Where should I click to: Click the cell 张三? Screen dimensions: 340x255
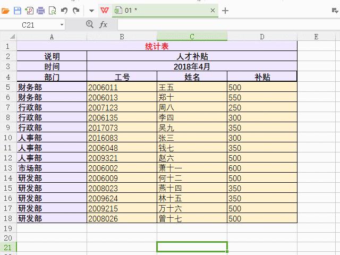pyautogui.click(x=192, y=138)
